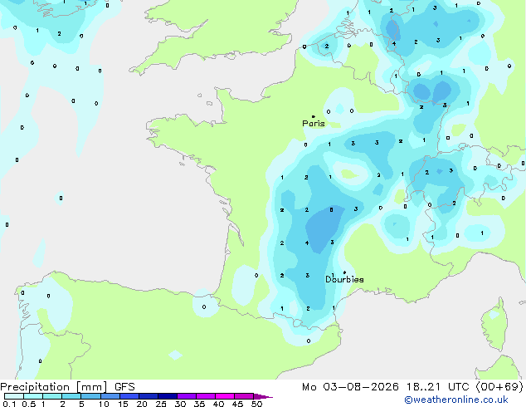Click the '0.1' legend scale value
The height and width of the screenshot is (407, 526).
click(9, 404)
